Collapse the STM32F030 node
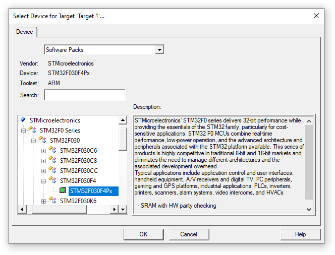335x255 pixels. (33, 141)
